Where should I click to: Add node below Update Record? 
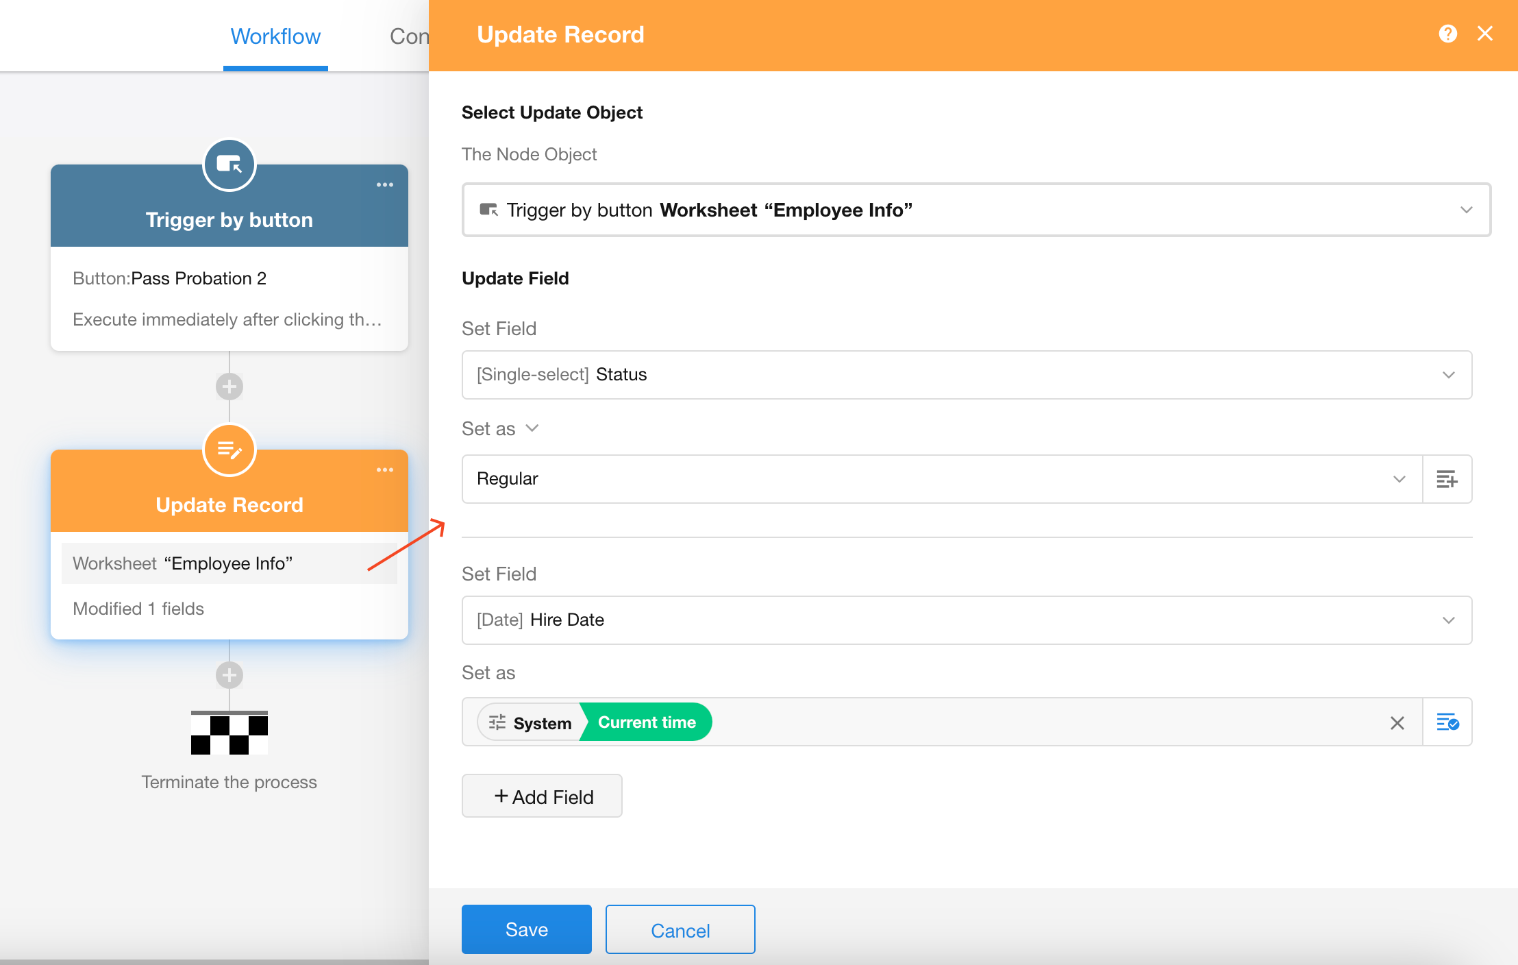click(229, 675)
